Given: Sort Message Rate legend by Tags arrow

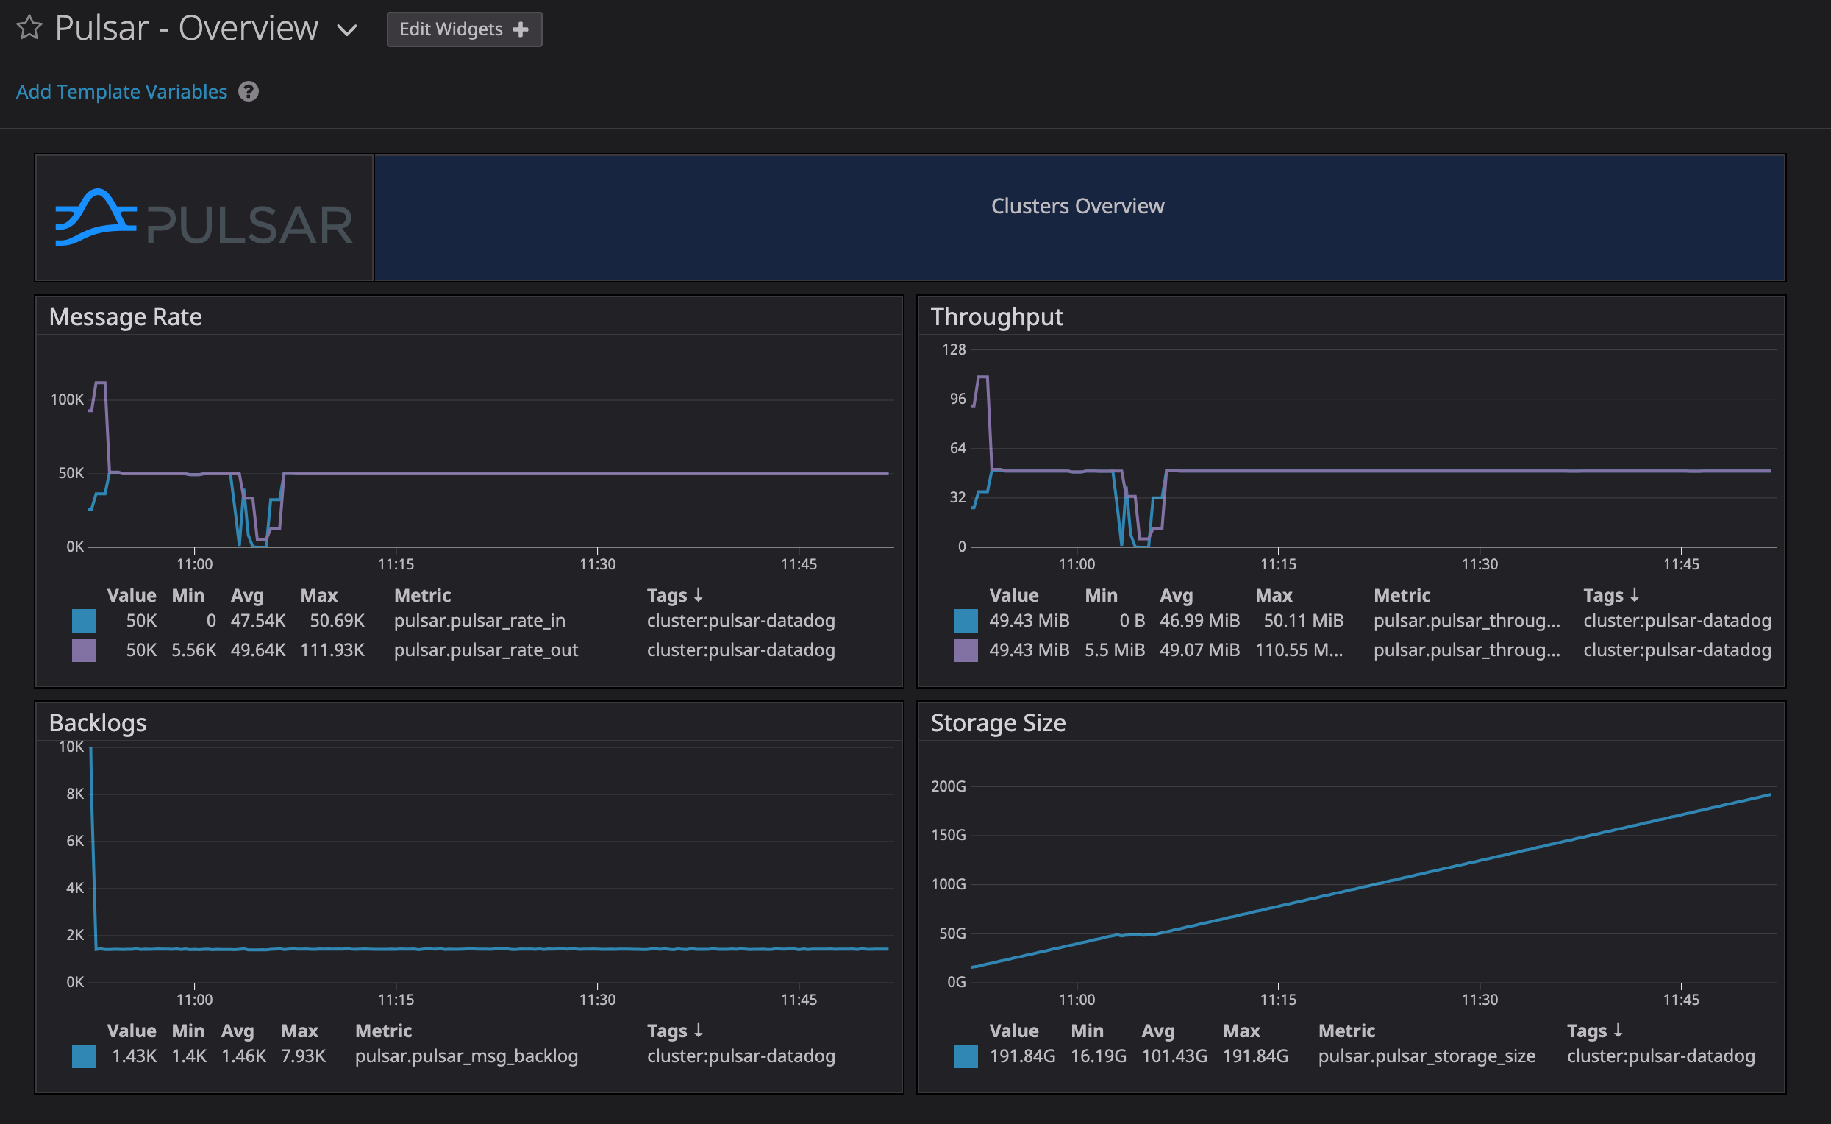Looking at the screenshot, I should coord(698,595).
